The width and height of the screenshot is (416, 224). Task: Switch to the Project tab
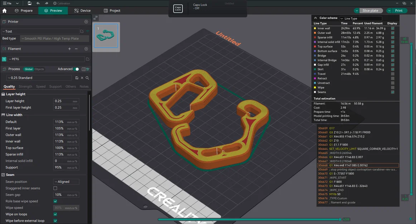click(112, 11)
